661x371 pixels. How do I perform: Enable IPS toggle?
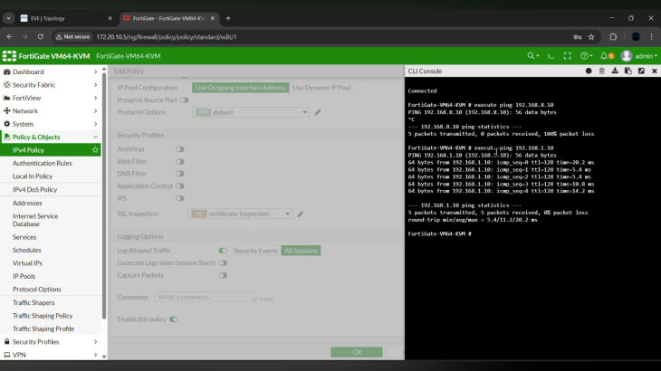click(x=179, y=198)
